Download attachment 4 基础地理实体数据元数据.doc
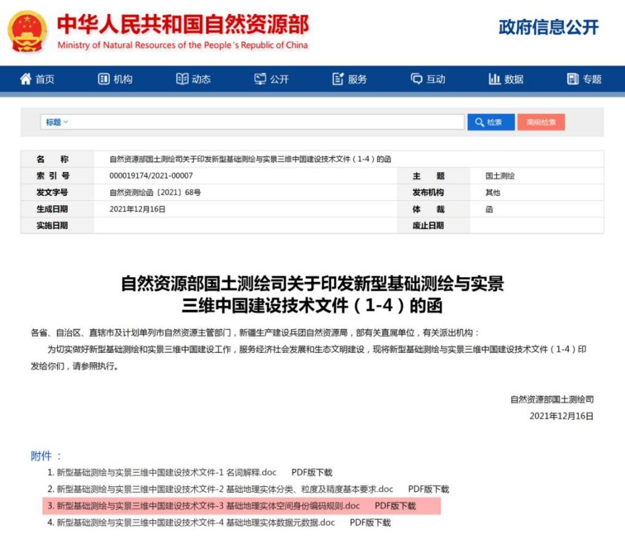 coord(195,522)
